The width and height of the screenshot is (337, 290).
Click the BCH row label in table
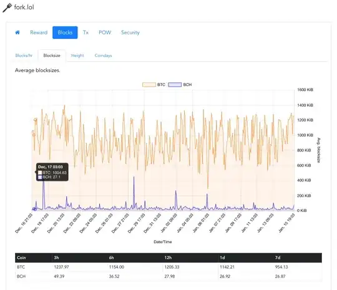tap(21, 276)
